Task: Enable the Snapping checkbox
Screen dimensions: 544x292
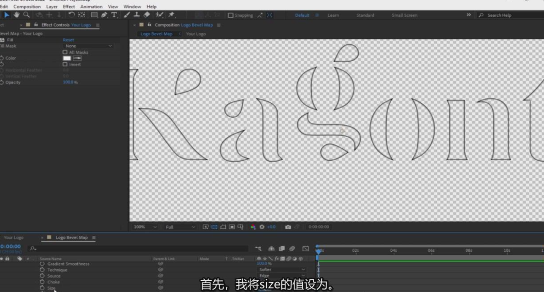Action: coord(230,15)
